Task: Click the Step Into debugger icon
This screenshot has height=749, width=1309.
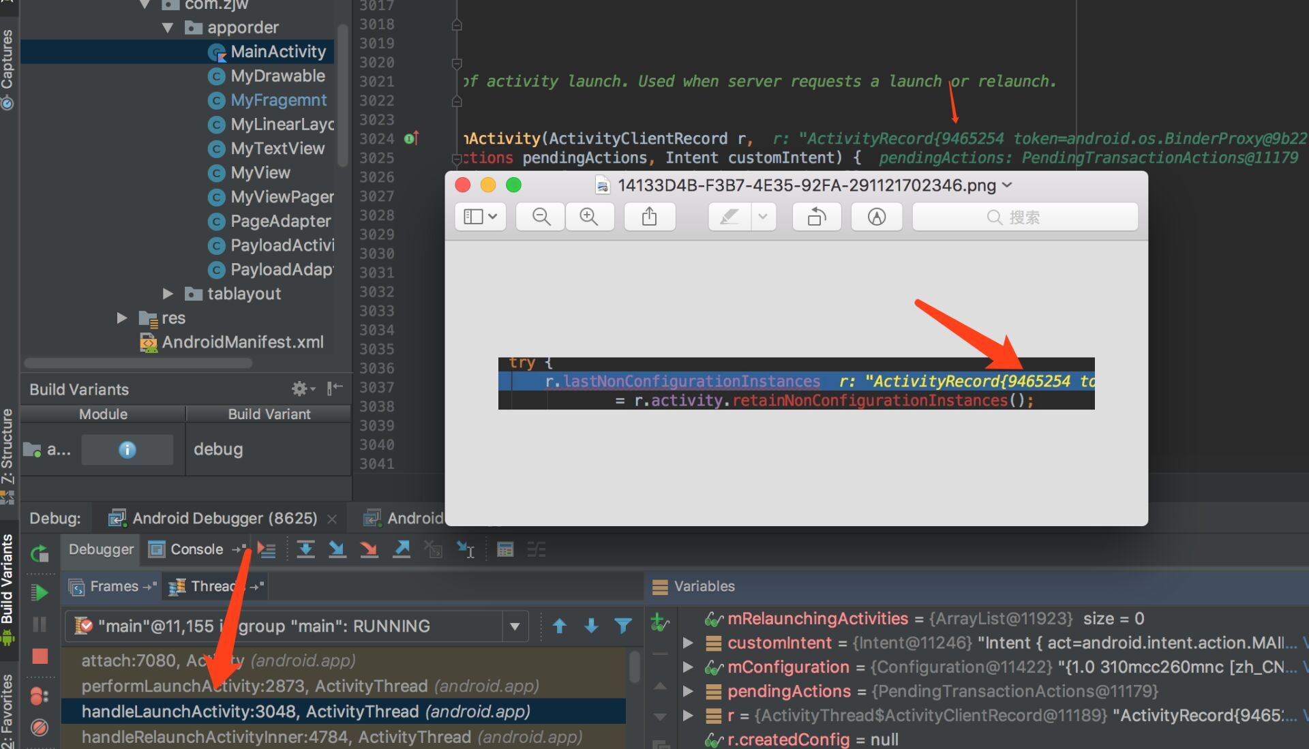Action: (337, 549)
